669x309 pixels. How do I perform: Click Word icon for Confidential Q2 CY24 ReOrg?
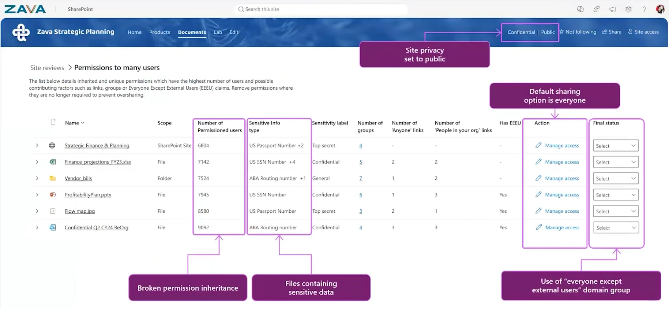click(x=53, y=227)
